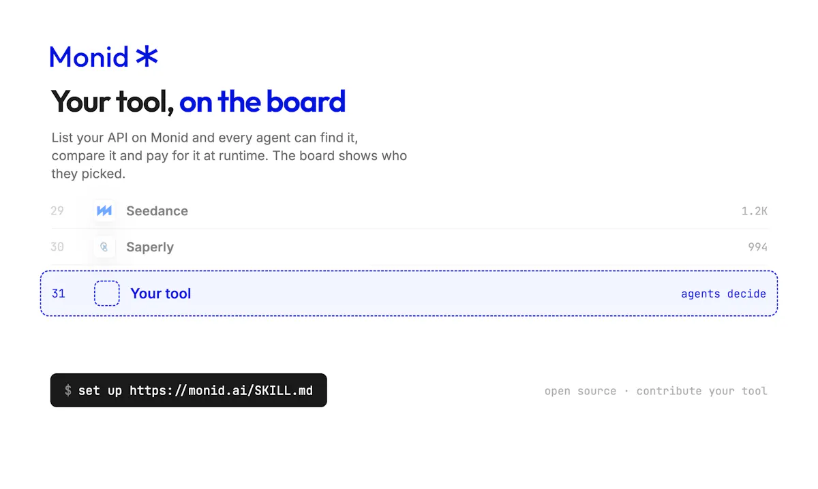This screenshot has width=818, height=489.
Task: Open the Saperly tool icon
Action: (104, 247)
